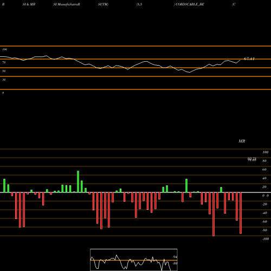The width and height of the screenshot is (271, 271).
Task: Click the MunafaSutra RSI header text
Action: [x=67, y=4]
